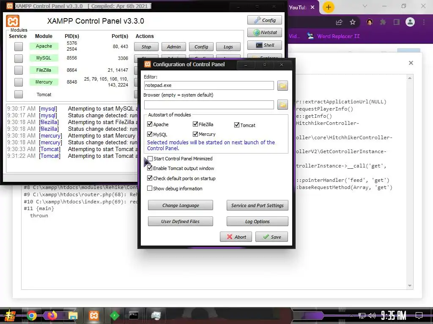Viewport: 433px width, 324px height.
Task: Uncheck Apache autostart checkbox
Action: point(150,124)
